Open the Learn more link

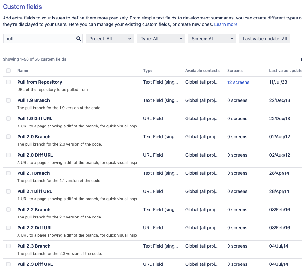pos(226,25)
